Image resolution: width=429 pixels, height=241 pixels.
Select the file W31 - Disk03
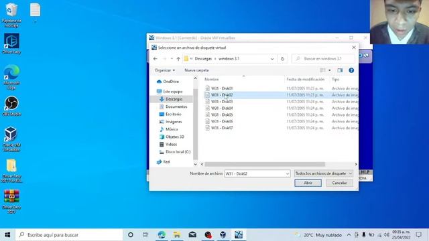pyautogui.click(x=222, y=101)
